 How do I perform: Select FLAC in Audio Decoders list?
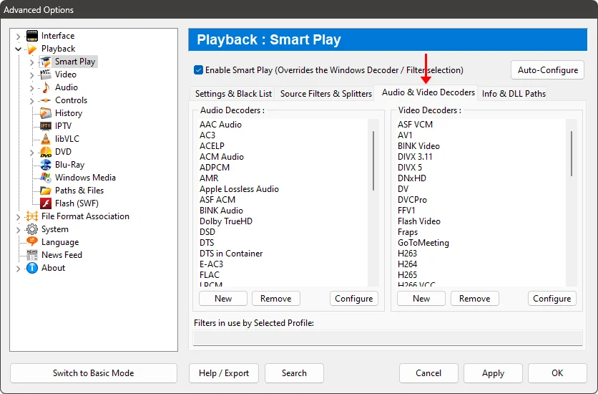click(x=210, y=275)
